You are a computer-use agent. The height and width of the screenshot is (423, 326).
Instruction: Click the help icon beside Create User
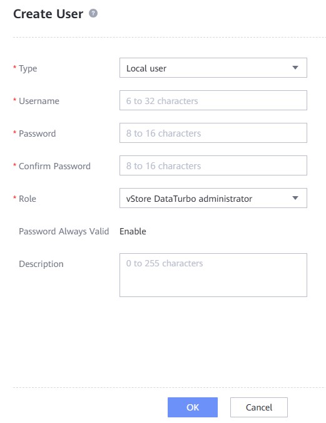(93, 13)
